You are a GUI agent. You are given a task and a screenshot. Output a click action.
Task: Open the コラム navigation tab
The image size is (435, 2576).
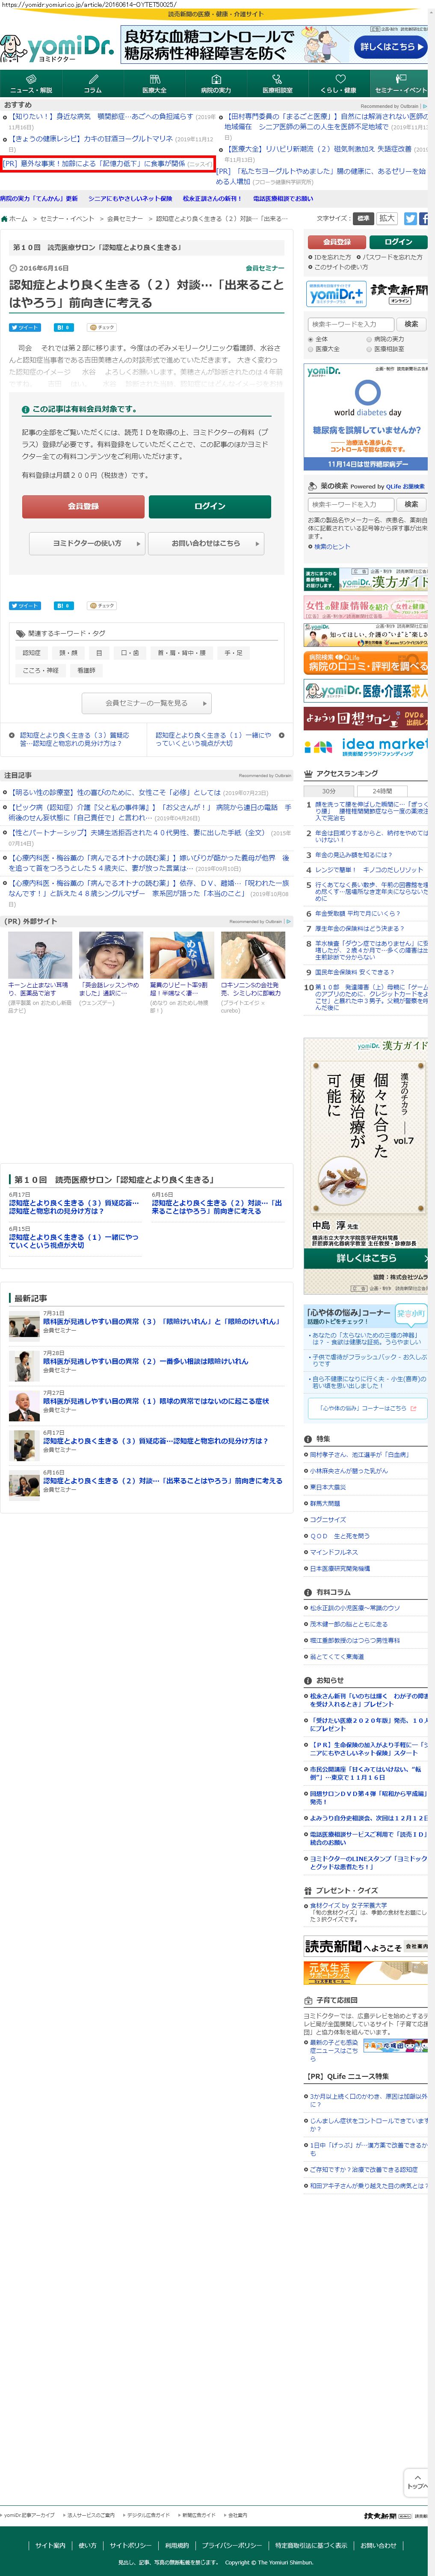[92, 84]
